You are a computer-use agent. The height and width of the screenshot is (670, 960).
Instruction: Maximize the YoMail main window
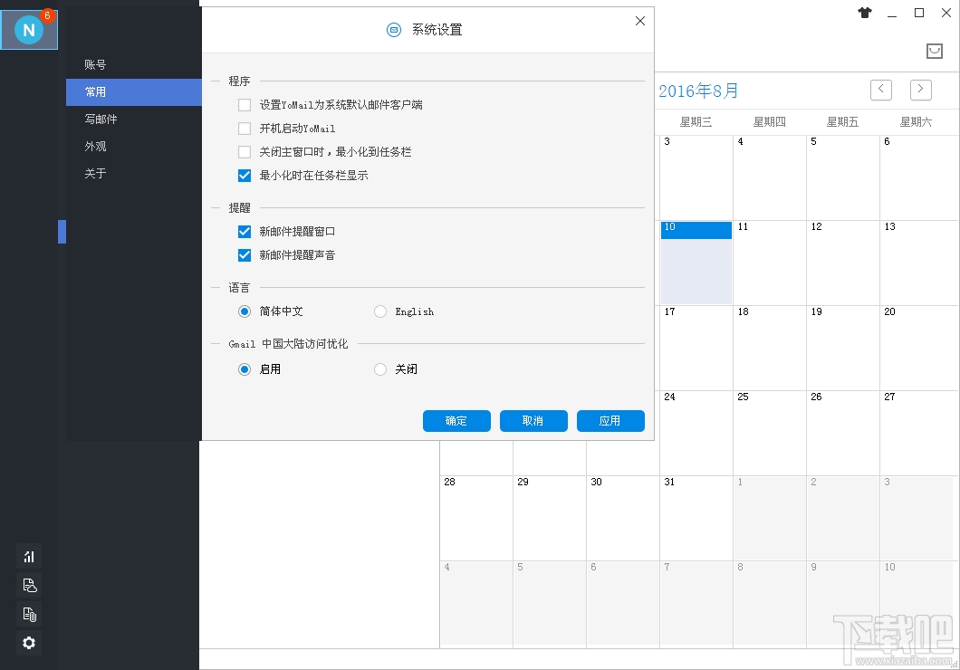919,13
